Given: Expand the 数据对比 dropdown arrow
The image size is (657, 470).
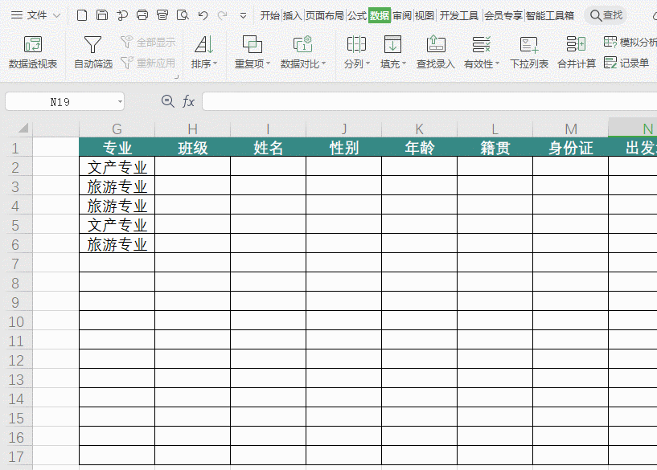Looking at the screenshot, I should click(x=323, y=63).
